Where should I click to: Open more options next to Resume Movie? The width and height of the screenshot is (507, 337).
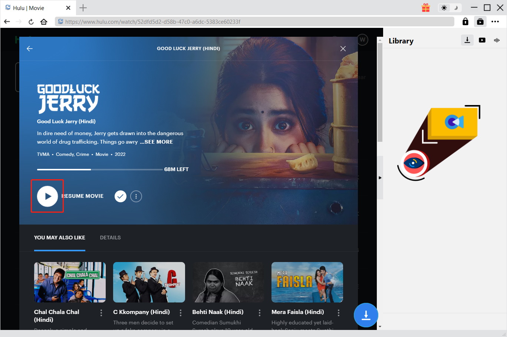tap(136, 196)
